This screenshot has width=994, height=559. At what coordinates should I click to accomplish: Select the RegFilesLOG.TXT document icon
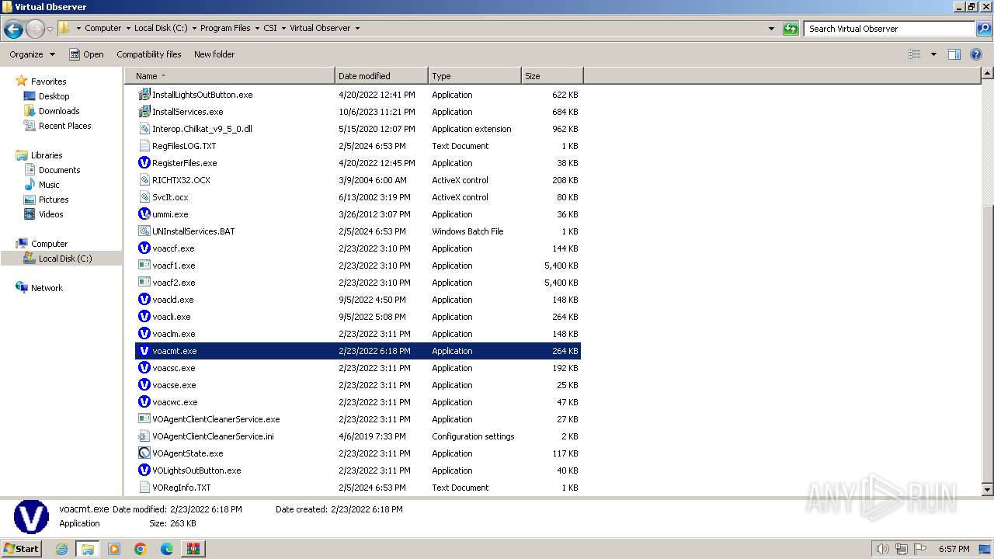click(144, 146)
